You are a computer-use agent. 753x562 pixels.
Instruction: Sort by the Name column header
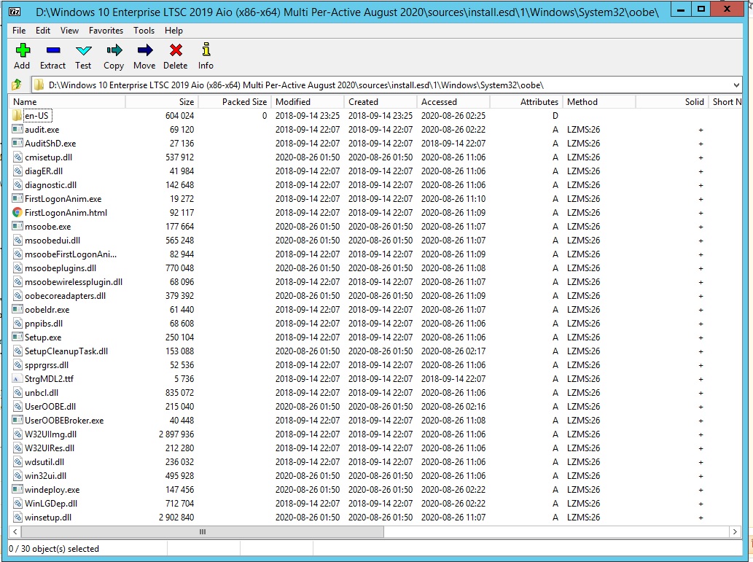pos(67,102)
